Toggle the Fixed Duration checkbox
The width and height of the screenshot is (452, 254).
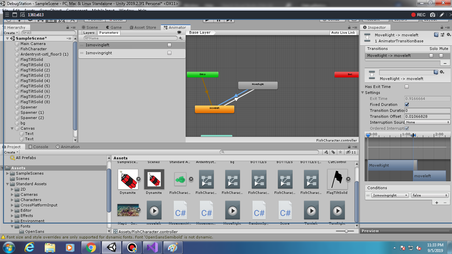[407, 105]
